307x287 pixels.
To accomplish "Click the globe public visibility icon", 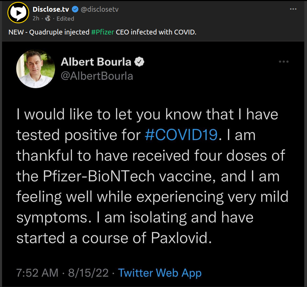I will (48, 18).
